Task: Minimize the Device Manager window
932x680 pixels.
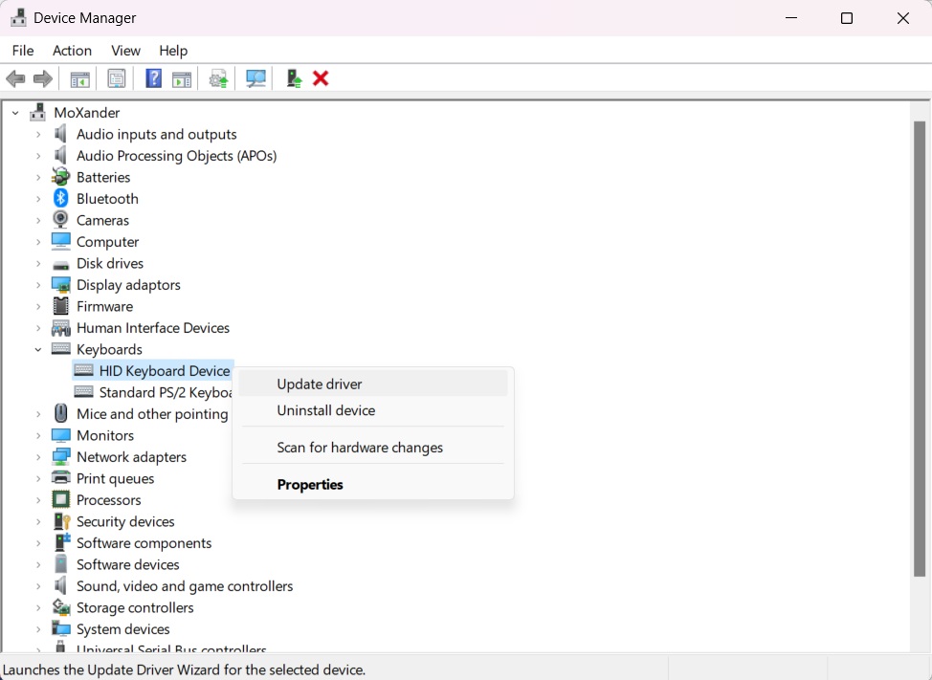Action: pyautogui.click(x=791, y=18)
